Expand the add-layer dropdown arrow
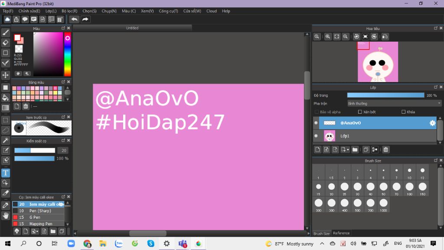The width and height of the screenshot is (444, 250). [348, 150]
